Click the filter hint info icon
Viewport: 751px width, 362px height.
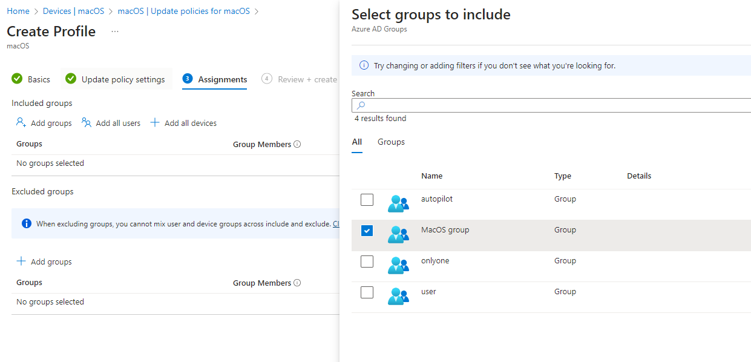click(364, 65)
